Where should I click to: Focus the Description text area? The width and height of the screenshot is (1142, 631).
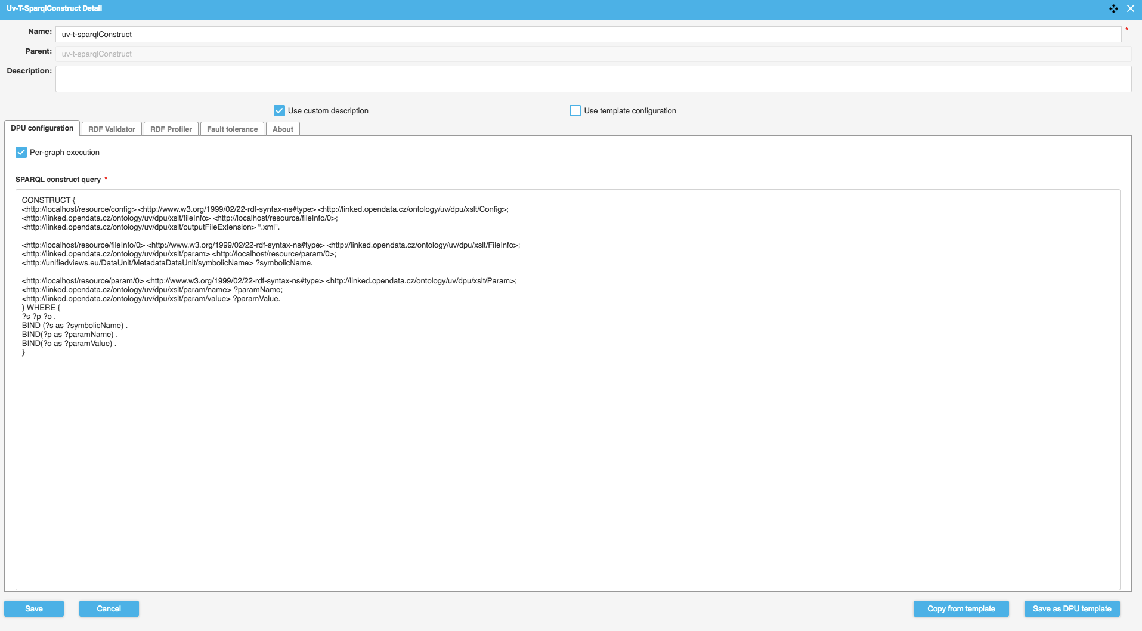pyautogui.click(x=593, y=79)
